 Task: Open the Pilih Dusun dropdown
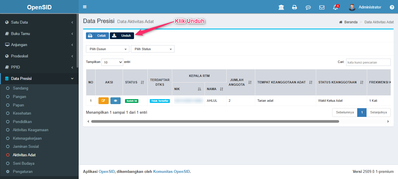pos(108,49)
